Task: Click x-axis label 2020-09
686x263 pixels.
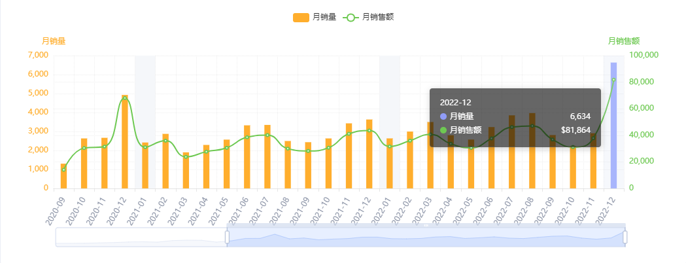Action: pos(56,209)
